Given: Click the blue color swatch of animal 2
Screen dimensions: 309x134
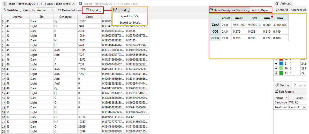Looking at the screenshot, I should [281, 63].
